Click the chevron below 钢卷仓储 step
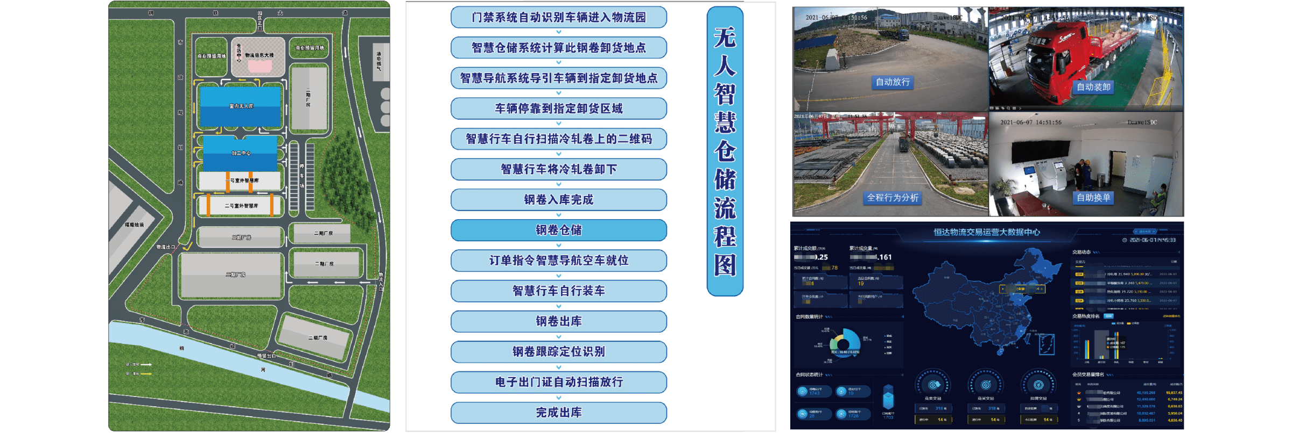This screenshot has width=1292, height=433. click(559, 246)
